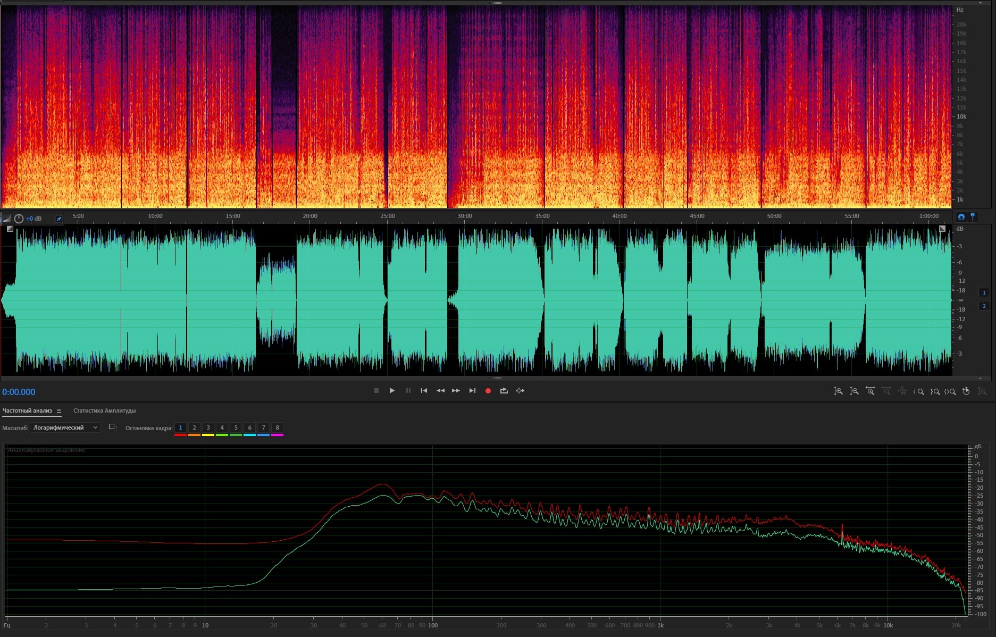This screenshot has height=637, width=996.
Task: Click zoom in time icon
Action: coord(870,391)
